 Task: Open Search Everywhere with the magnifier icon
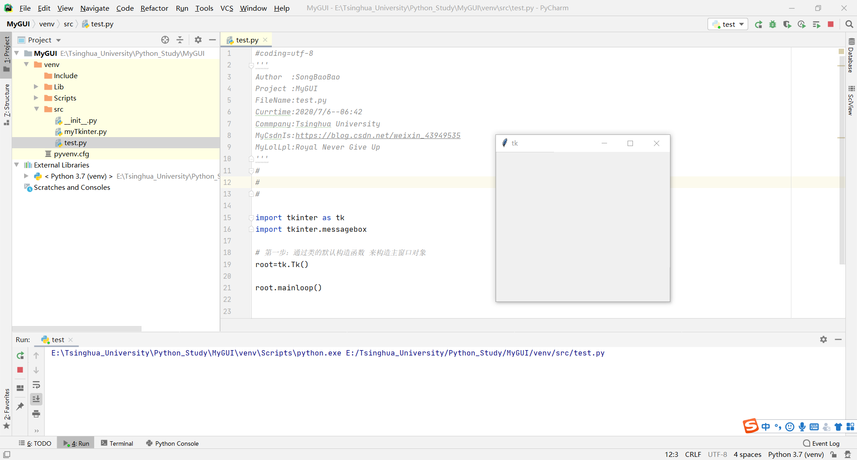tap(849, 25)
